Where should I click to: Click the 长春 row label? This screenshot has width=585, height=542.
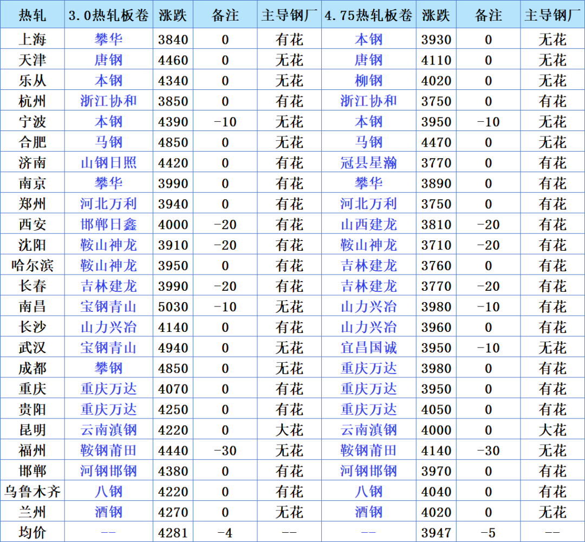(32, 286)
